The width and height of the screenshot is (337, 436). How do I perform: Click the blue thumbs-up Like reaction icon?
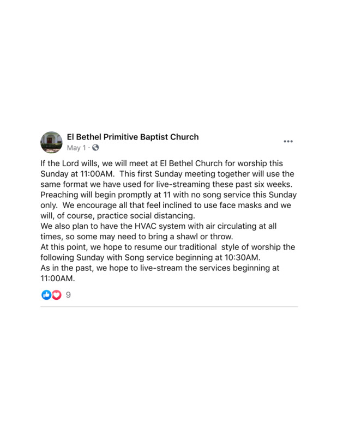tap(46, 295)
